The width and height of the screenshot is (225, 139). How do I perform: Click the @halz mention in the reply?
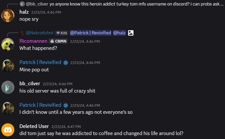pos(119,33)
